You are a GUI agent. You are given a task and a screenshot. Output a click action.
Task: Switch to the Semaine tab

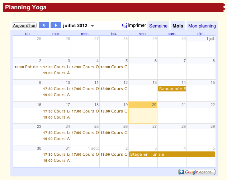(158, 26)
